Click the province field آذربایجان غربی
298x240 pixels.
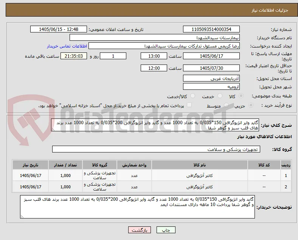click(211, 78)
